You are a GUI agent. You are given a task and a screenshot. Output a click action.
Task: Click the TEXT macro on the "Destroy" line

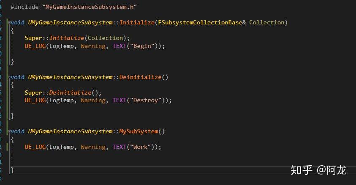[x=120, y=100]
